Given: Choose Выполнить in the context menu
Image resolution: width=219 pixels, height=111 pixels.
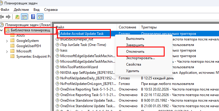Looking at the screenshot, I should pyautogui.click(x=135, y=39).
